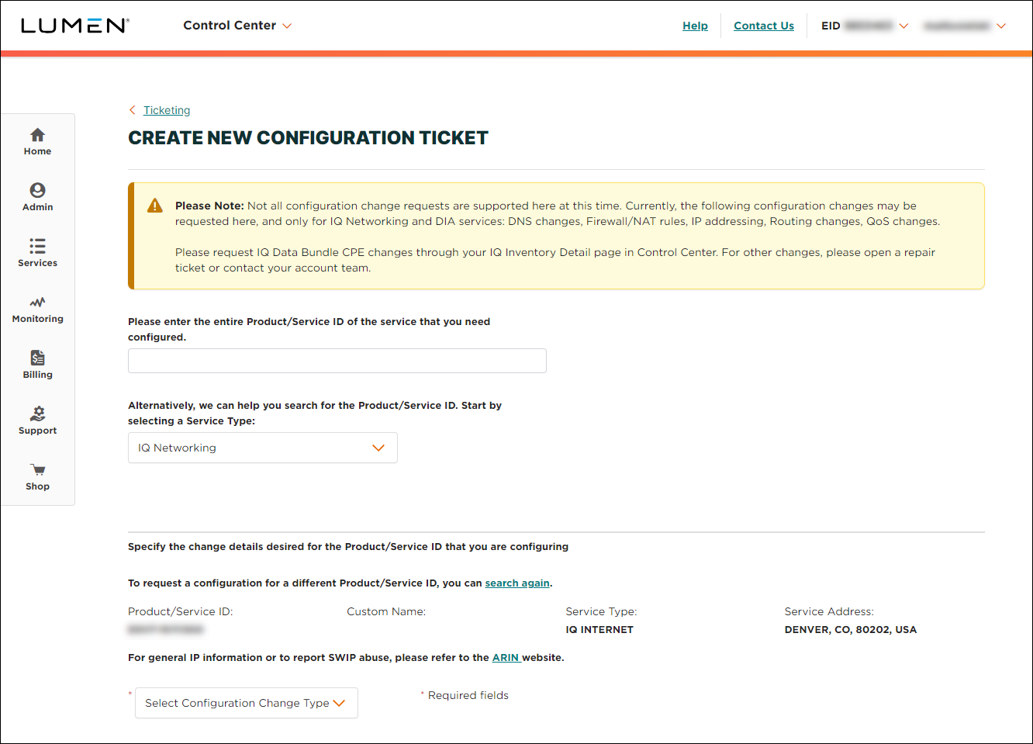Viewport: 1033px width, 744px height.
Task: Expand the Control Center dropdown
Action: point(237,26)
